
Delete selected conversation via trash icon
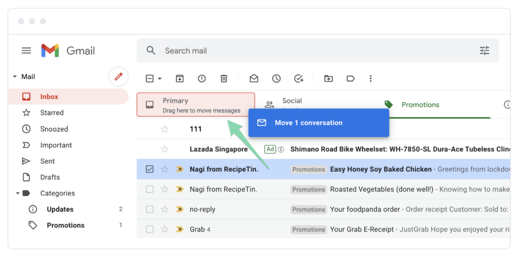tap(224, 78)
